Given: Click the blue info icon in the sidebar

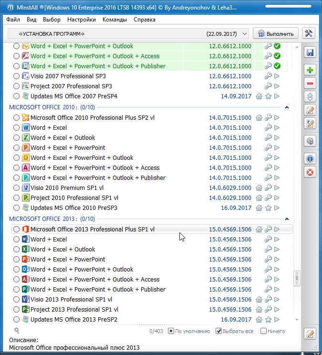Looking at the screenshot, I should 310,159.
